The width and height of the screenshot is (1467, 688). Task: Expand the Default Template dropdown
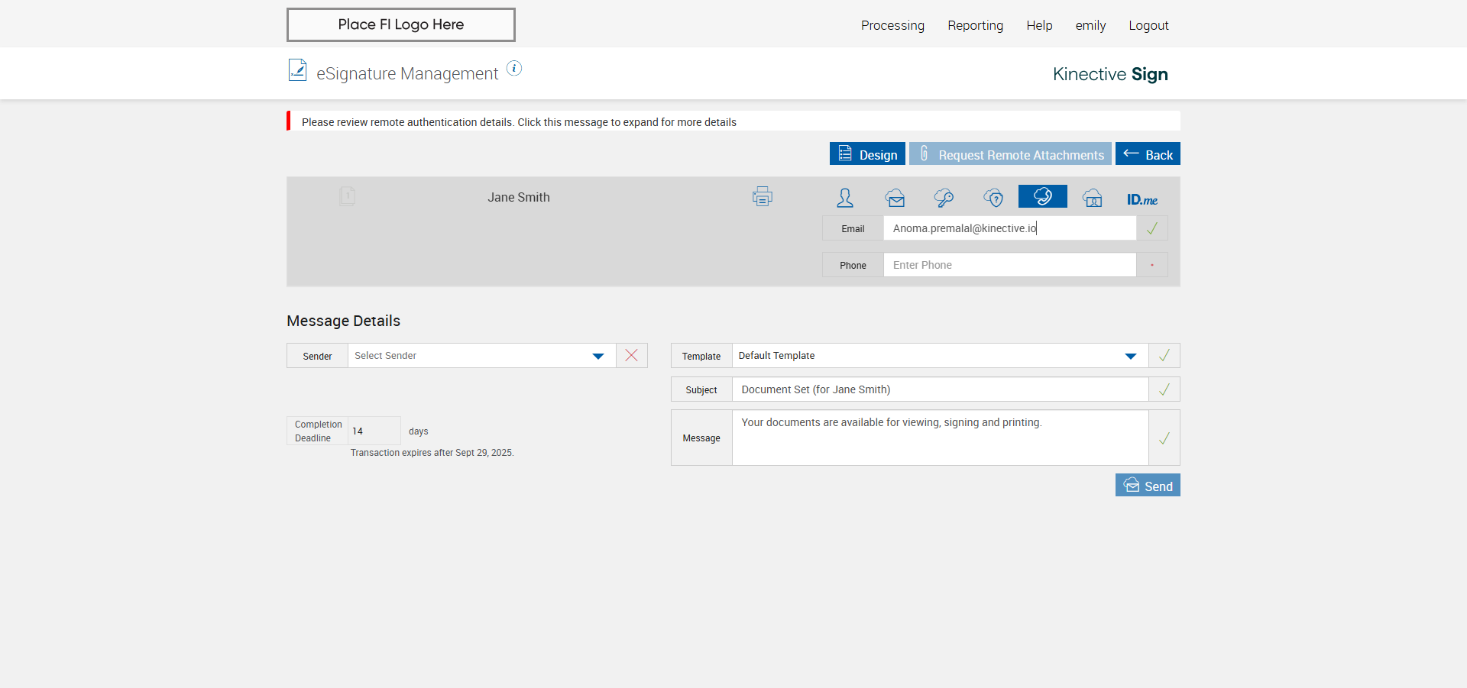point(940,355)
